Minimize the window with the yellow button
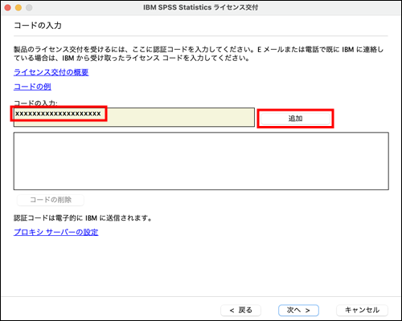This screenshot has width=402, height=321. (18, 7)
